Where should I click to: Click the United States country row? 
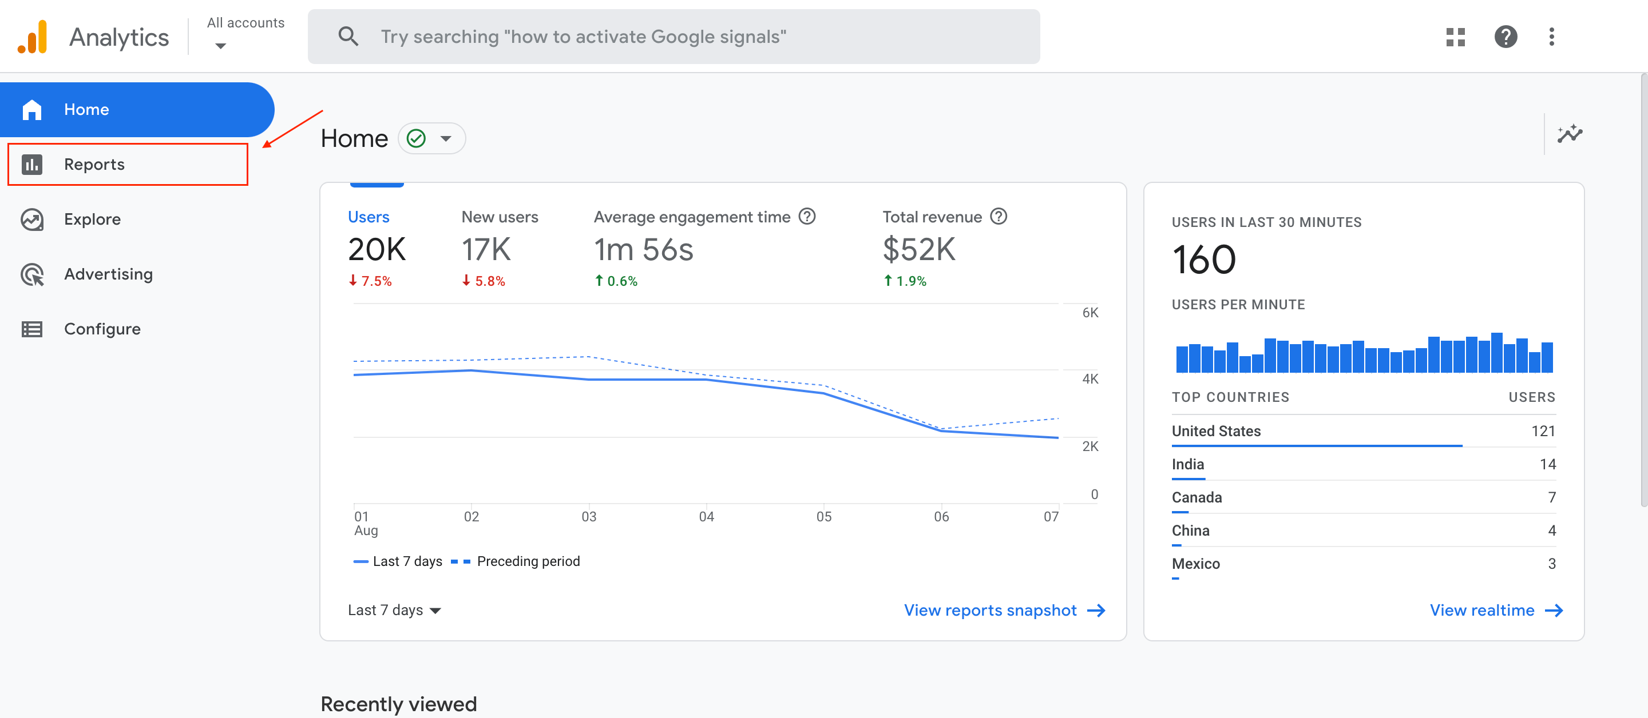click(1363, 432)
